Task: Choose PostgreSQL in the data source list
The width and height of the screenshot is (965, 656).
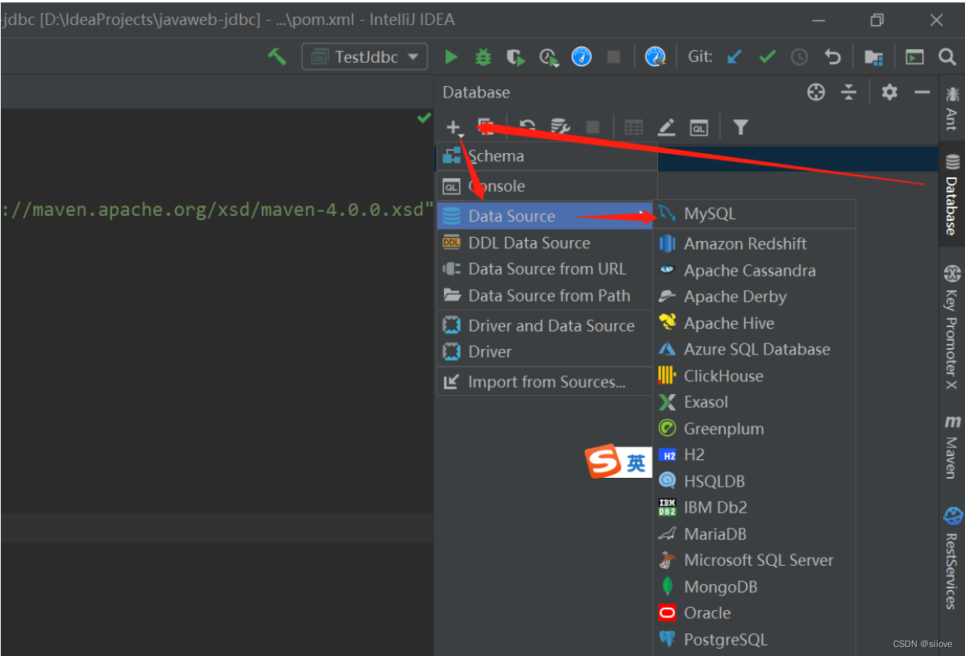Action: pos(725,640)
